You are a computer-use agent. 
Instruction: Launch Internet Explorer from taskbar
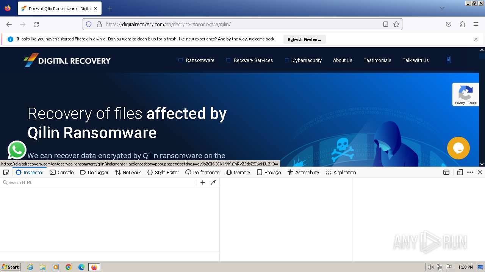(30, 267)
